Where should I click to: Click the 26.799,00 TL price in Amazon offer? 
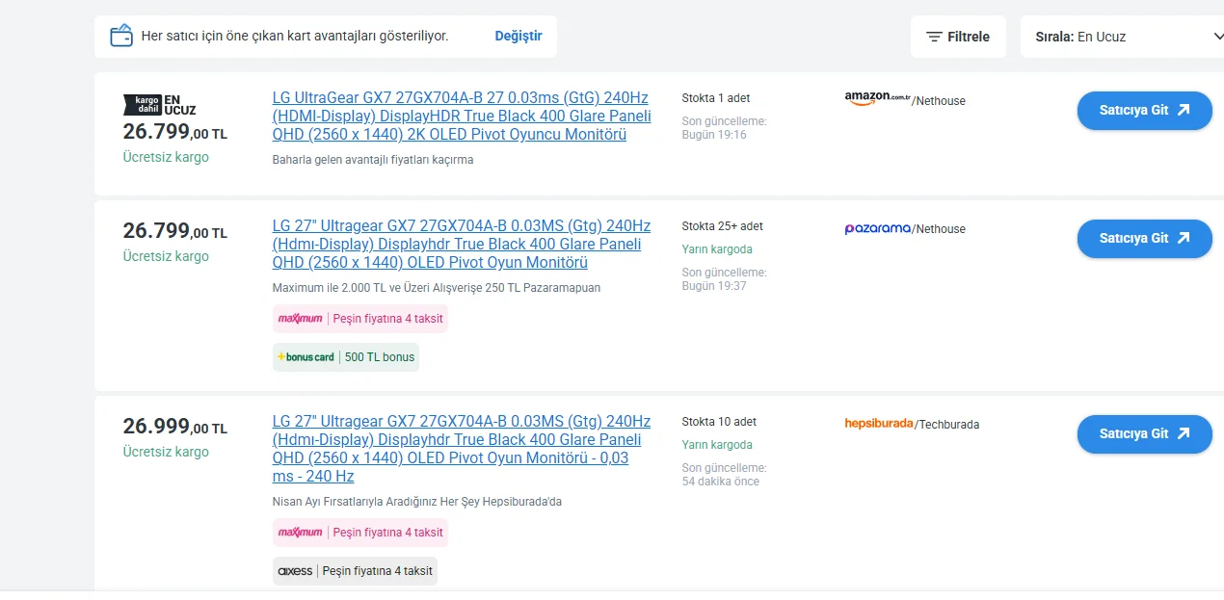[x=175, y=132]
